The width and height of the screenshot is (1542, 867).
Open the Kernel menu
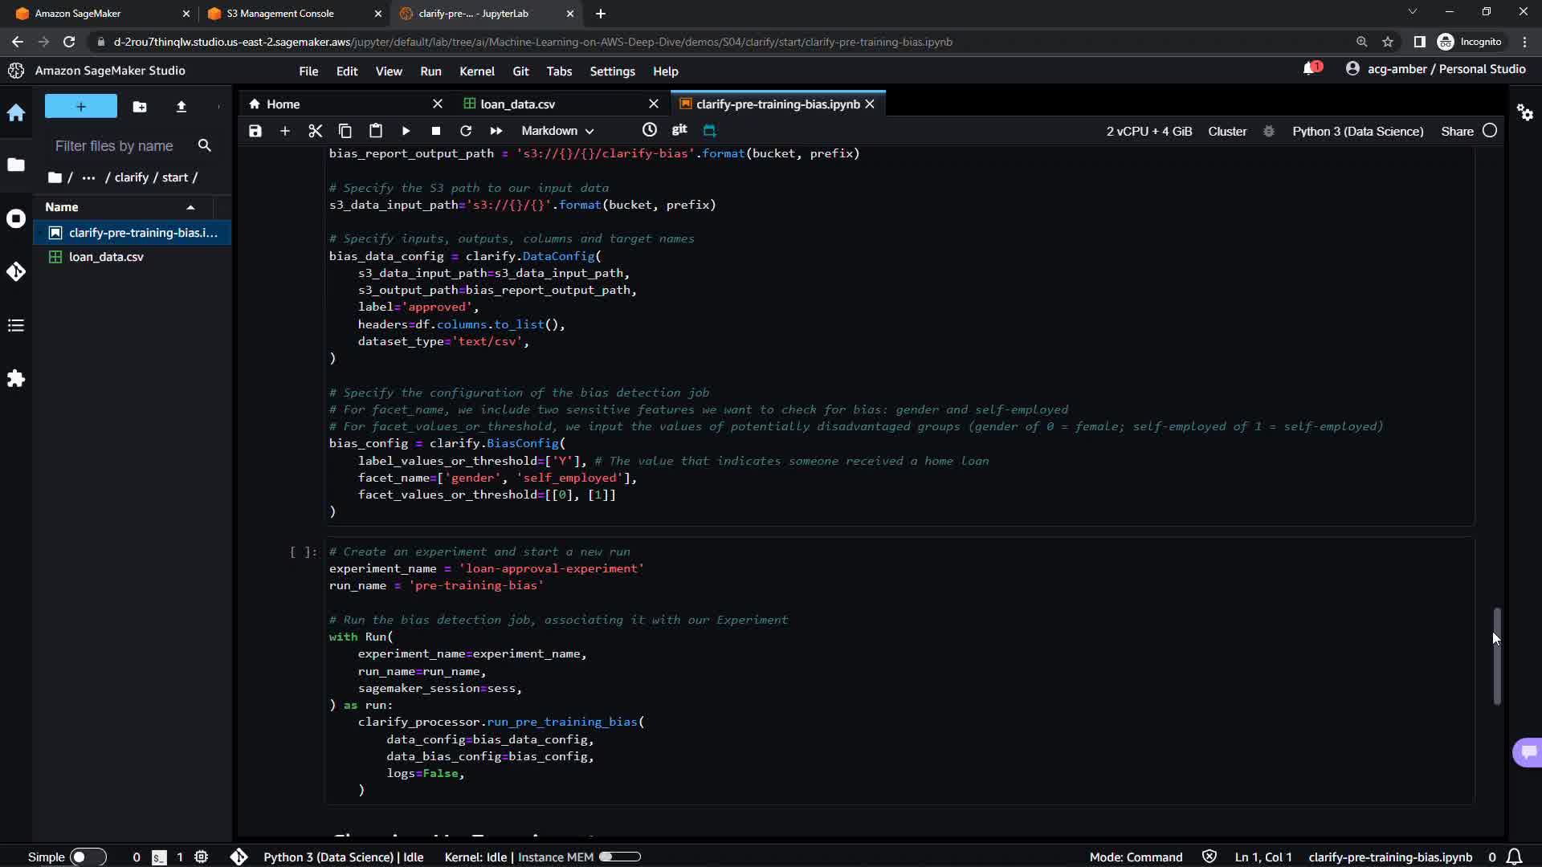pos(476,71)
